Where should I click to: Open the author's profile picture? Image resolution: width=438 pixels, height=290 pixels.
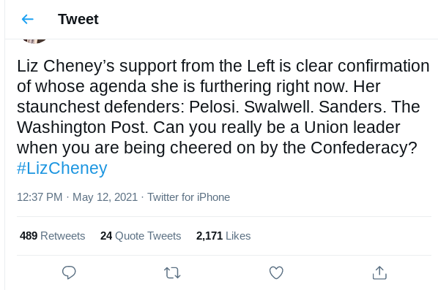point(34,41)
